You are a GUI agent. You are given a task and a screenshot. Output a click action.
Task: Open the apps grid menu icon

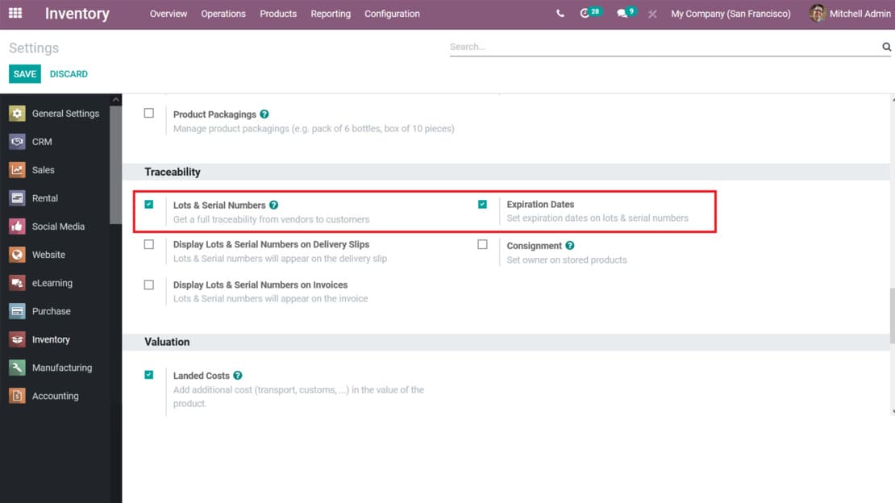pos(15,14)
